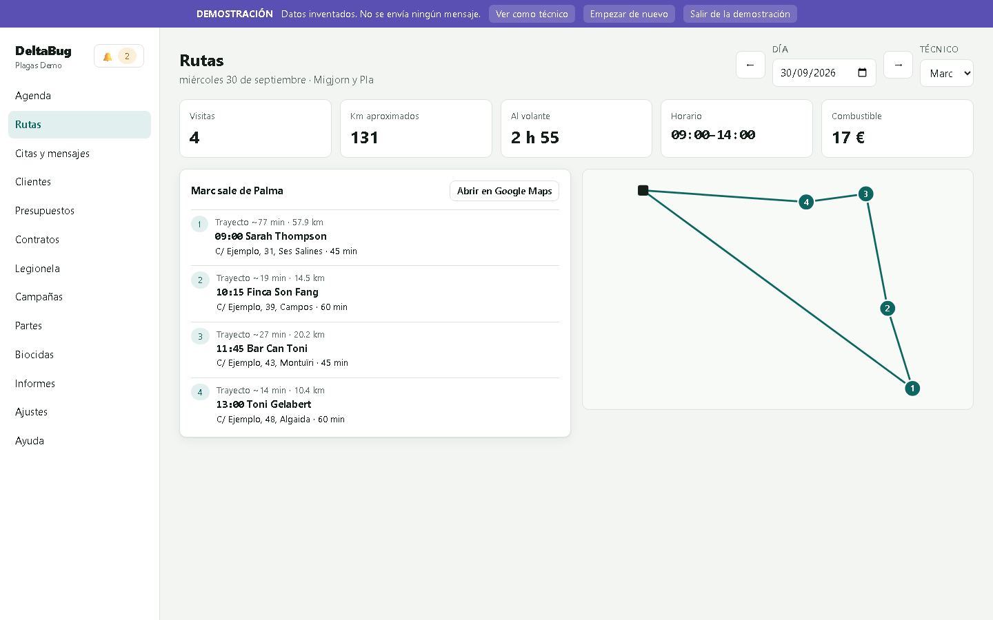993x620 pixels.
Task: Click Salir de la demostración button
Action: [740, 14]
